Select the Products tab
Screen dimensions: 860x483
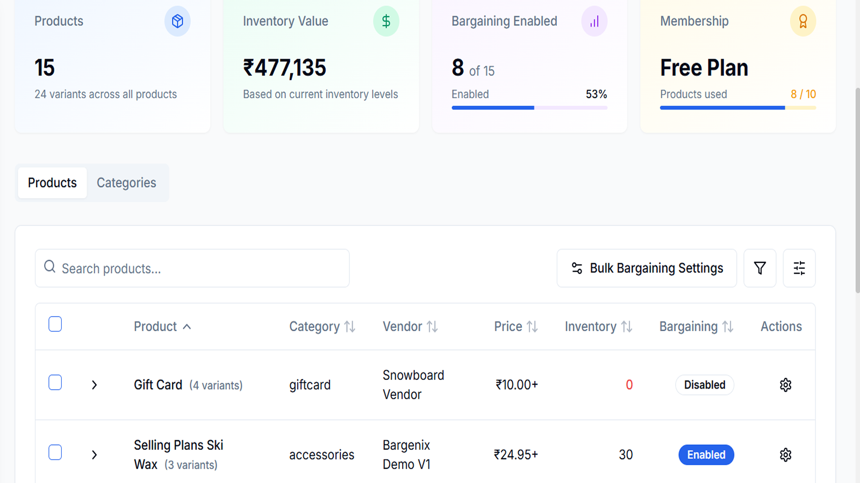52,182
